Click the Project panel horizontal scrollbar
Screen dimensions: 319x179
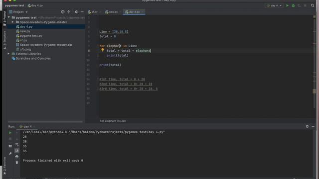tap(45, 121)
